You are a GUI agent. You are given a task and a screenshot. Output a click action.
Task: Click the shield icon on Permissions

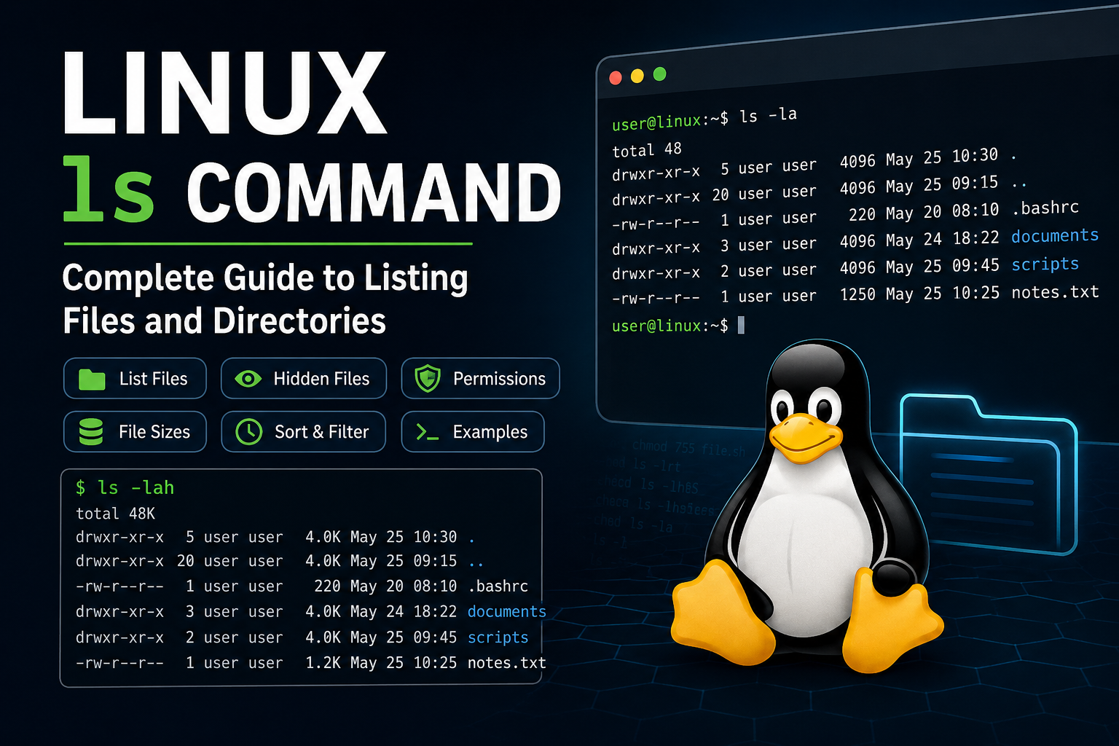tap(428, 379)
